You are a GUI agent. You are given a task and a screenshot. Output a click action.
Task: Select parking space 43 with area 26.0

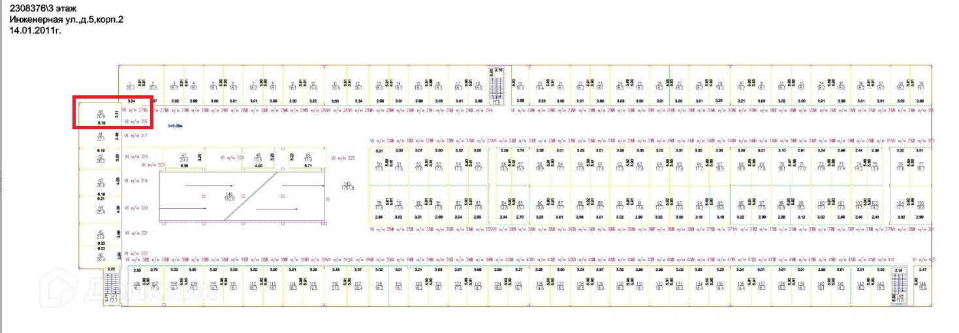(x=101, y=183)
